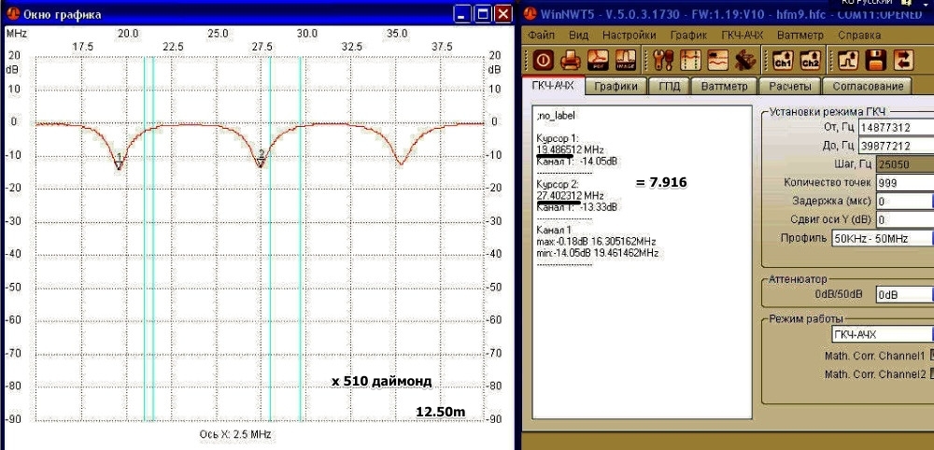Open the Файл menu
Screen dimensions: 934x450
[x=542, y=35]
